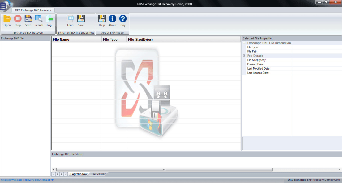Load an Exchange BKF file snapshot

click(x=70, y=20)
